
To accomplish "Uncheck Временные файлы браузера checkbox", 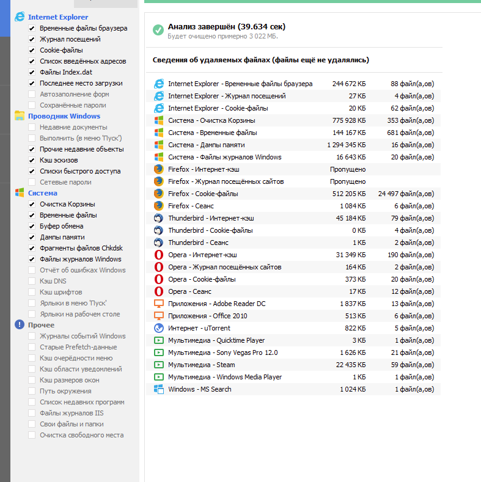I will pos(32,28).
